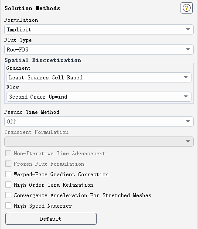Check the High Speed Numerics option
The width and height of the screenshot is (198, 229).
(x=8, y=205)
